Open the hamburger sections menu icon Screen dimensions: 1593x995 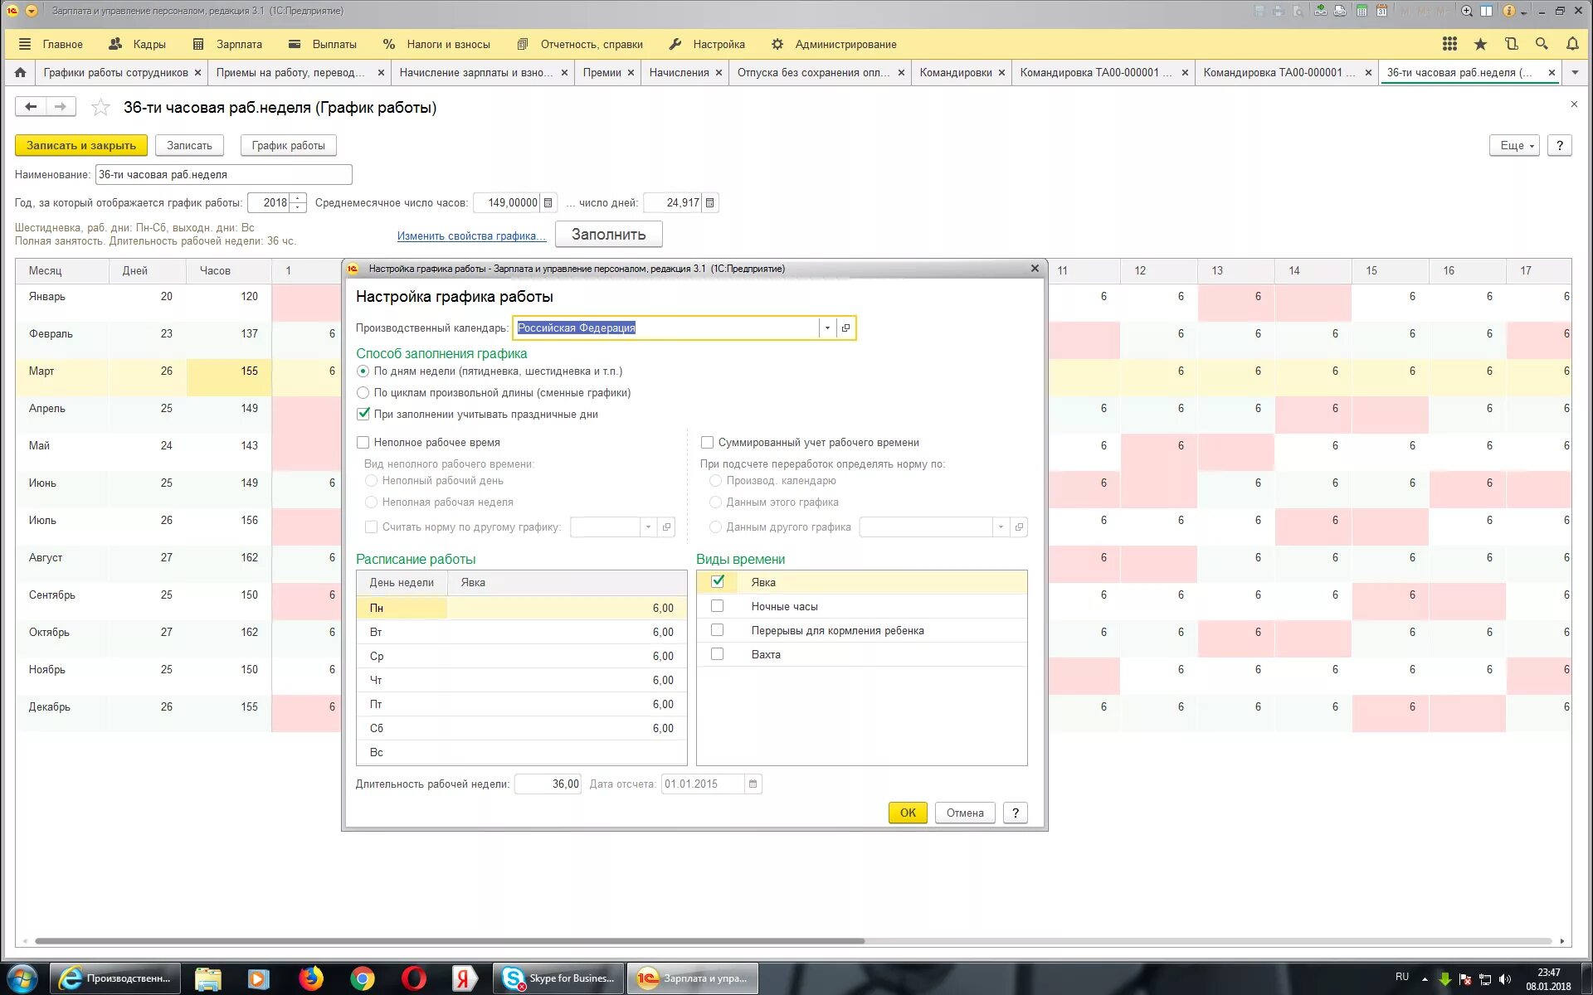pyautogui.click(x=24, y=44)
